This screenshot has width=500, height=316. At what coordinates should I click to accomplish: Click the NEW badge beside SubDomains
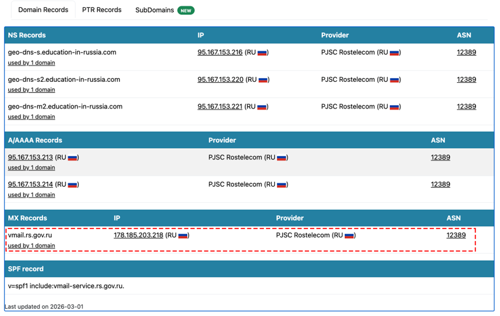tap(186, 10)
